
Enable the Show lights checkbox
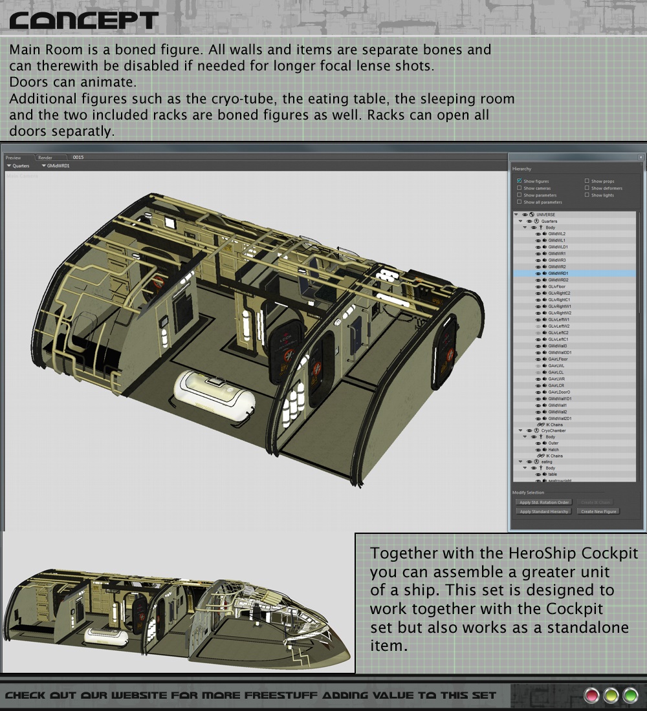[587, 195]
